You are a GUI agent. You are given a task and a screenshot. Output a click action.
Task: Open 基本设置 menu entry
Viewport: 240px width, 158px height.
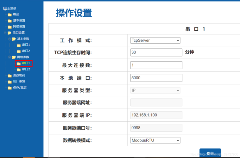[x=19, y=21]
